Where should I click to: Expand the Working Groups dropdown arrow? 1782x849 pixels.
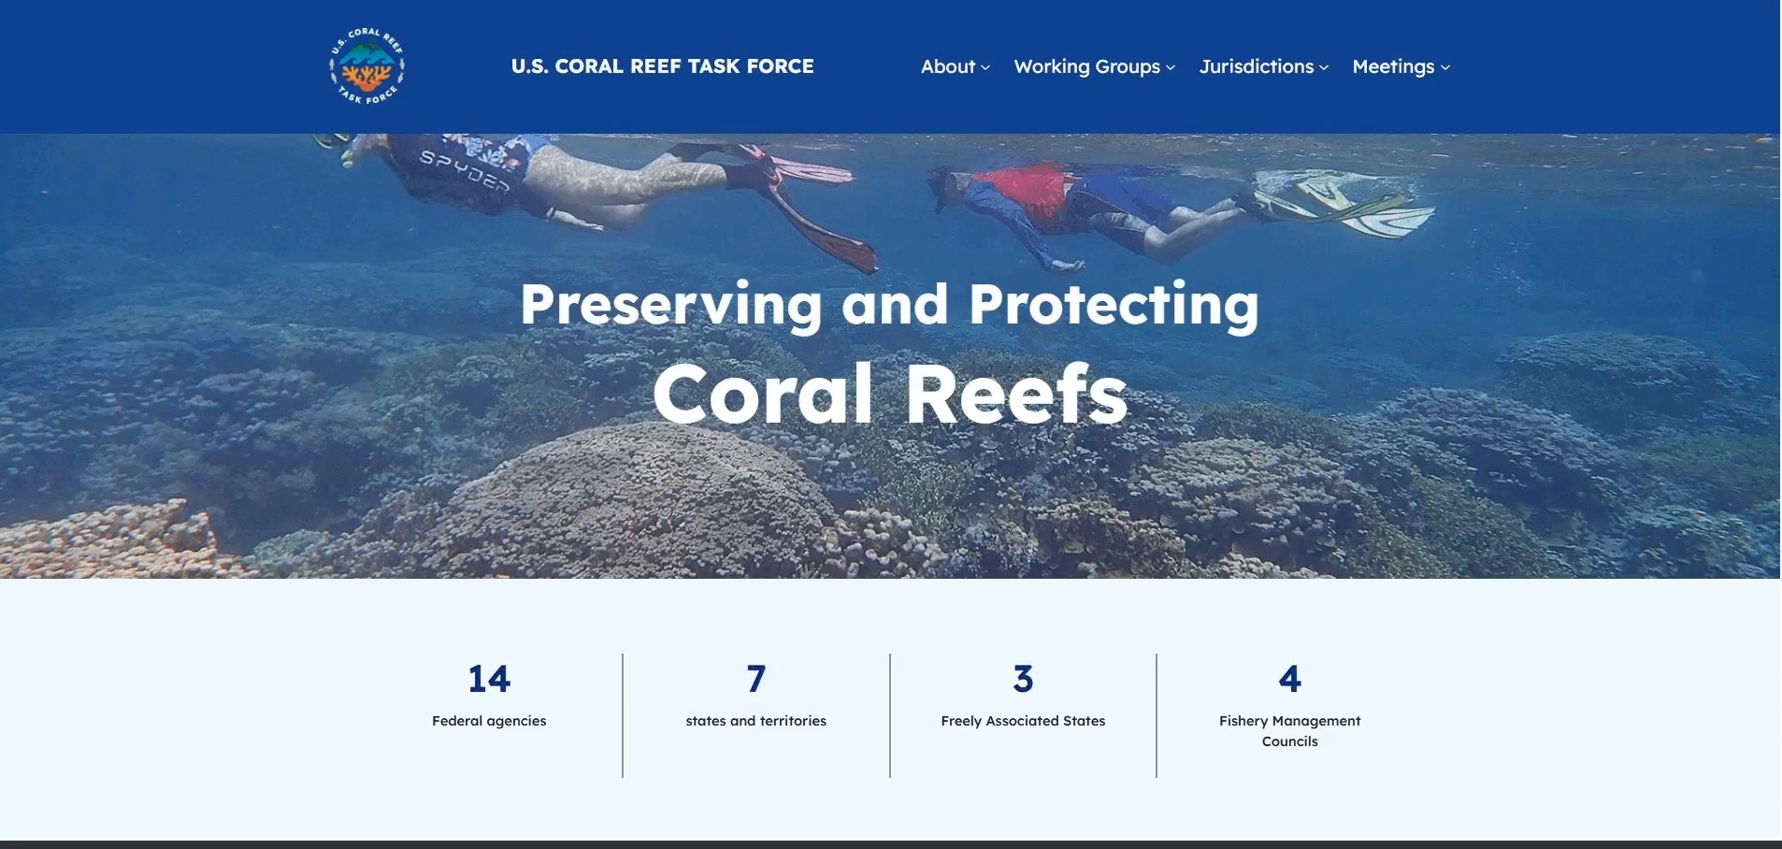point(1171,67)
